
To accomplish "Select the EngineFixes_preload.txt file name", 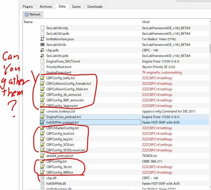I will click(x=64, y=117).
